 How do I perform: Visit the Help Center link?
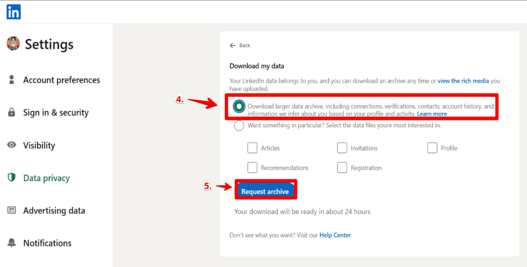pyautogui.click(x=335, y=235)
